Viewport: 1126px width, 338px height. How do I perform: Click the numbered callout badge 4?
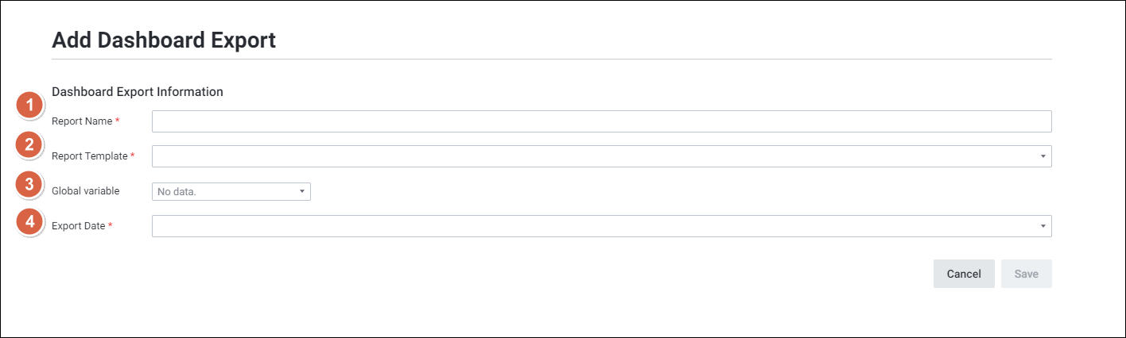pos(30,222)
